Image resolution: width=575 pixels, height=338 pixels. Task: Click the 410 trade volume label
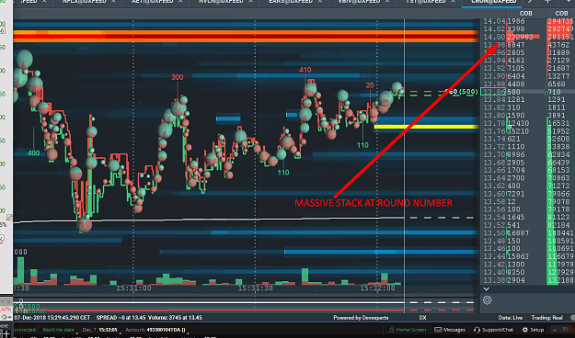coord(305,70)
